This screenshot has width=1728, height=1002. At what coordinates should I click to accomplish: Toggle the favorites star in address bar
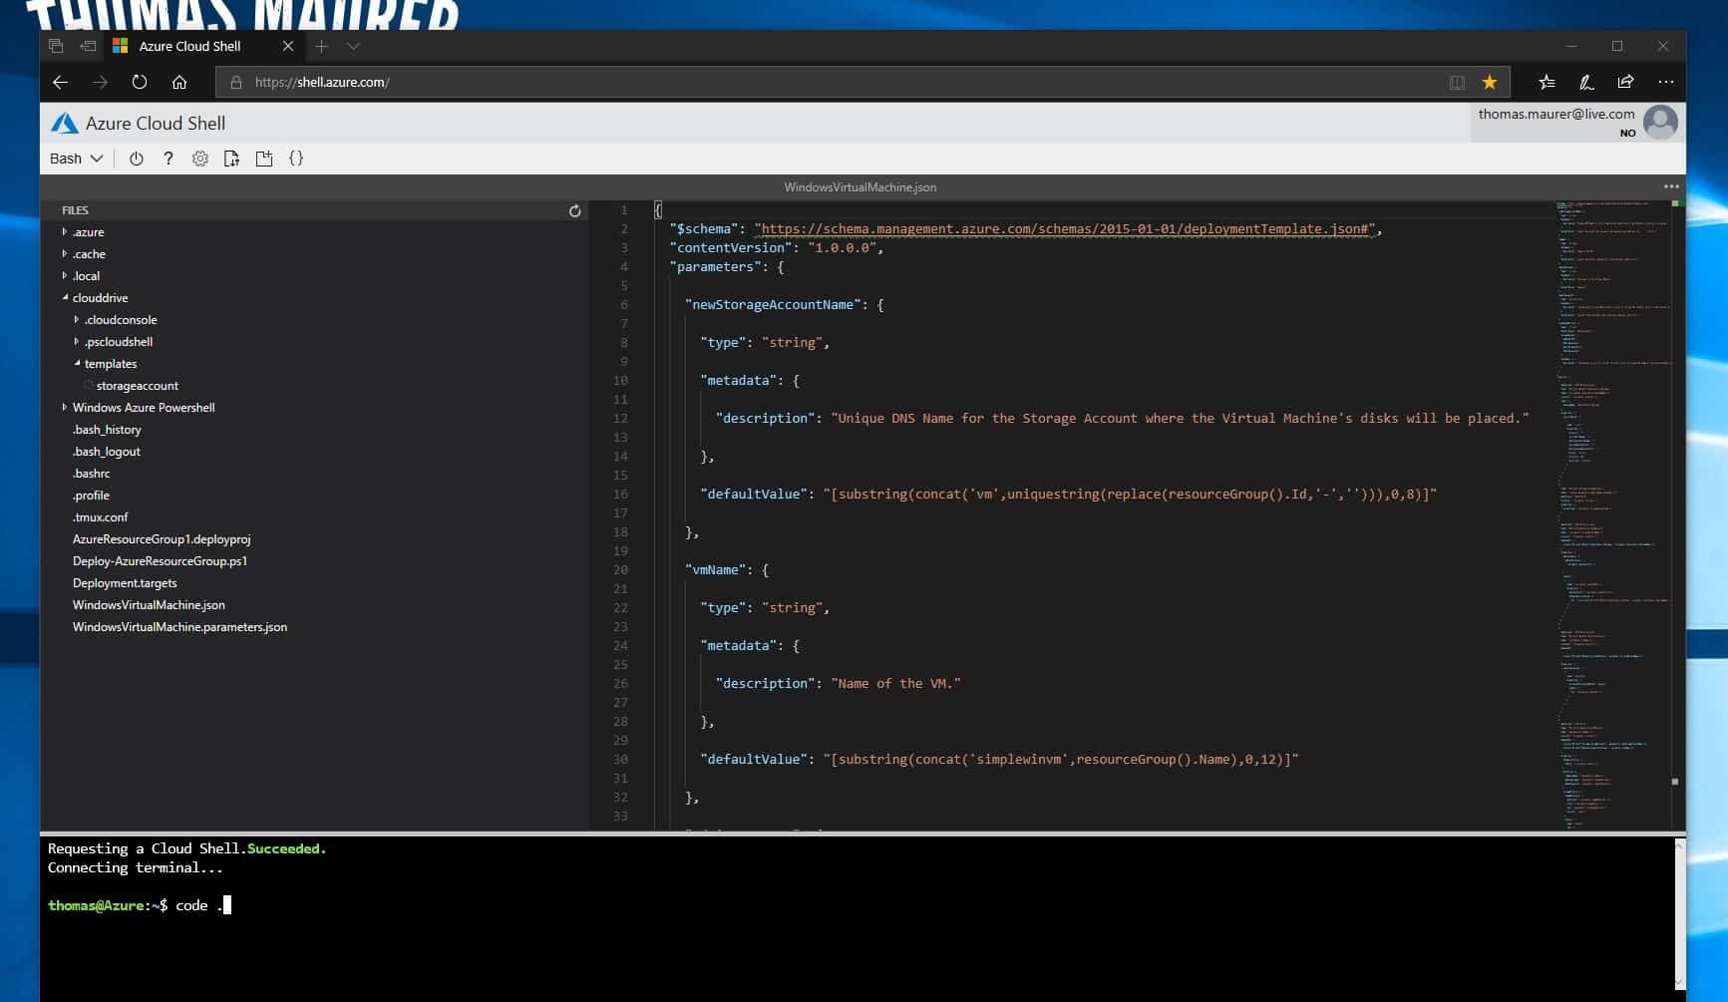click(x=1490, y=82)
